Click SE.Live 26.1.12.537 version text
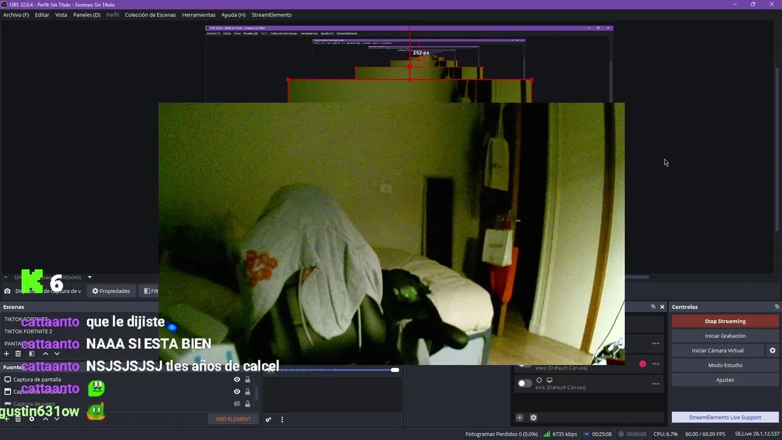Viewport: 782px width, 440px height. (757, 434)
